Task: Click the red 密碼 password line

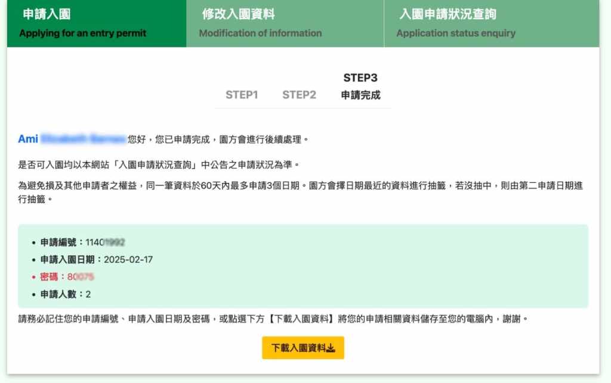Action: pyautogui.click(x=67, y=277)
